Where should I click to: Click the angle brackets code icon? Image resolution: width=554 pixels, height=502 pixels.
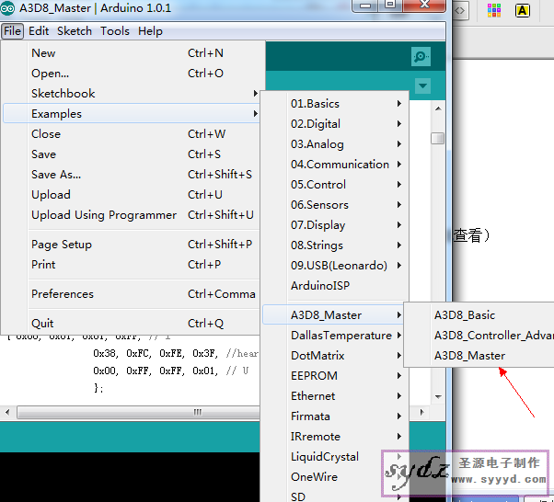click(x=459, y=11)
